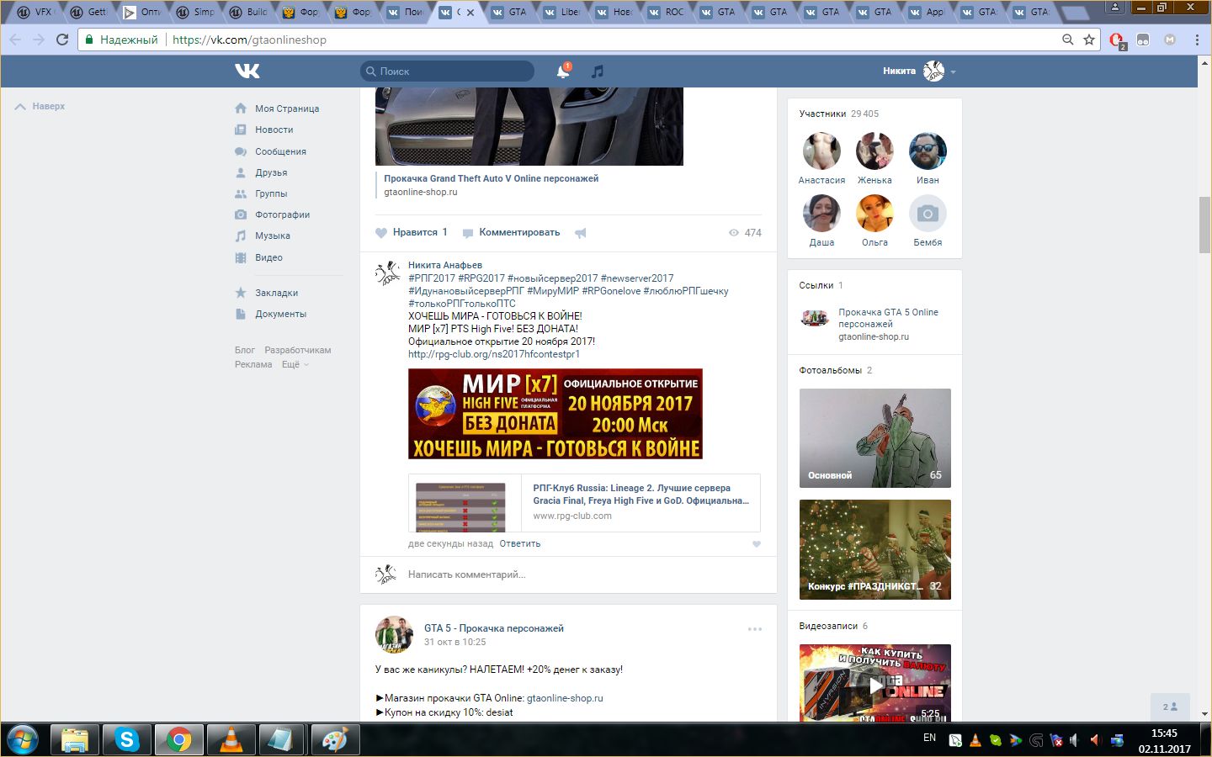Click the Музыка note icon in sidebar
Screen dimensions: 1212x757
click(241, 236)
